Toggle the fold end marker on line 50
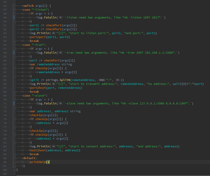 point(15,21)
